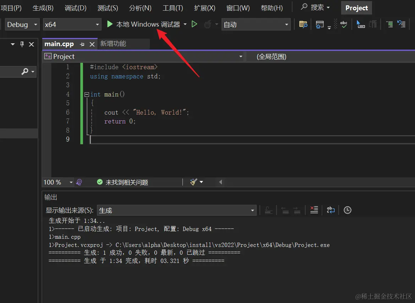The width and height of the screenshot is (415, 303).
Task: Click the abc spell checker icon
Action: (344, 24)
